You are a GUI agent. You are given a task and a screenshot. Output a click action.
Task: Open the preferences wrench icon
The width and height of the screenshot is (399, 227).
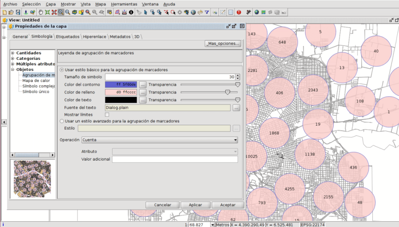coord(248,12)
